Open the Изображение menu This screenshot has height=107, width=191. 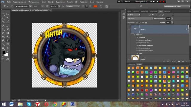[34, 2]
